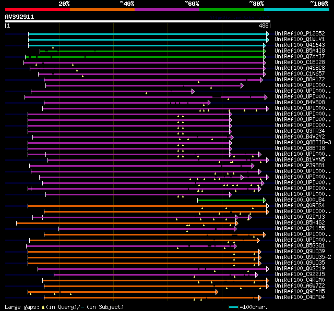Click the purple alignment bar for UniRef100_Q3TR34
Image resolution: width=334 pixels, height=311 pixels.
click(129, 132)
